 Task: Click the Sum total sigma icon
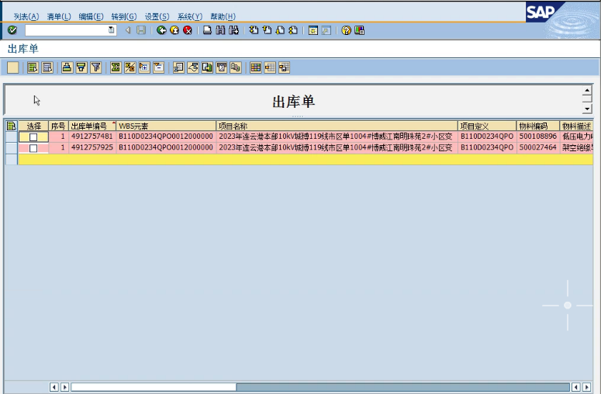[x=116, y=67]
